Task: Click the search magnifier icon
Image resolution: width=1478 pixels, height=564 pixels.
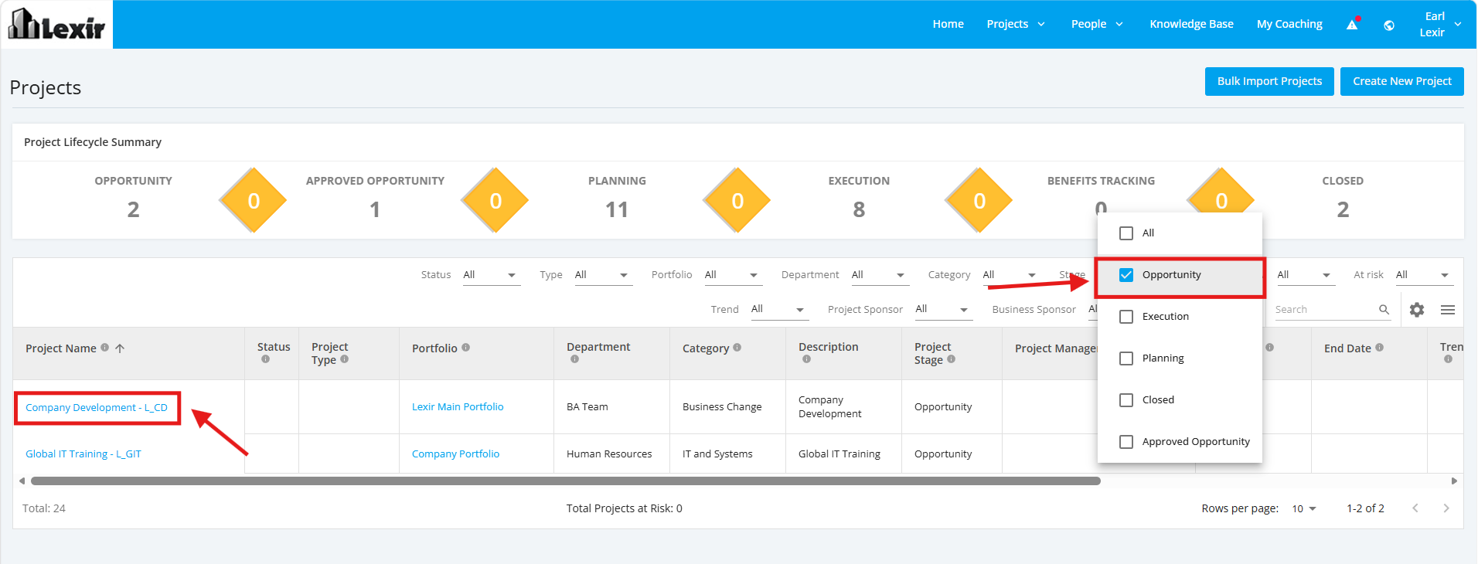Action: pyautogui.click(x=1384, y=310)
